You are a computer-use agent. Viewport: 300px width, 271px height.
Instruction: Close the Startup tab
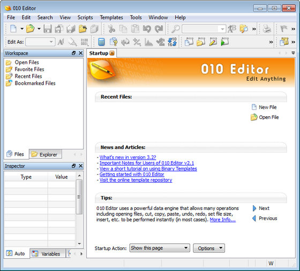coord(112,53)
